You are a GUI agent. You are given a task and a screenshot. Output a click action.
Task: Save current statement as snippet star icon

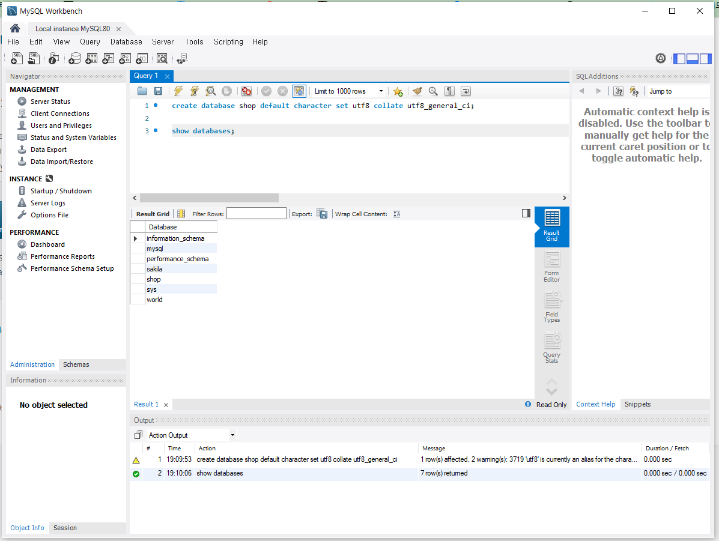(x=398, y=92)
